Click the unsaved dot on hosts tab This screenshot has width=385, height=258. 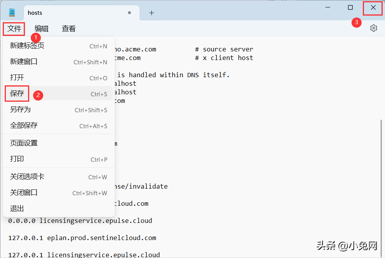click(129, 13)
